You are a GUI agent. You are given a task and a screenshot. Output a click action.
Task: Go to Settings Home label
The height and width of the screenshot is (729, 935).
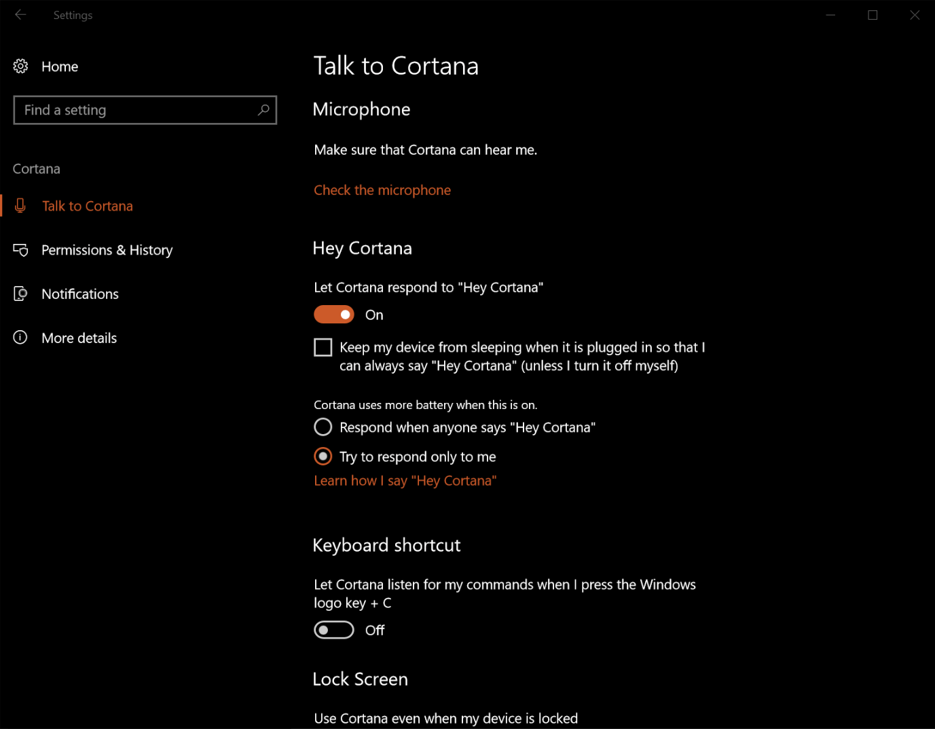tap(60, 67)
